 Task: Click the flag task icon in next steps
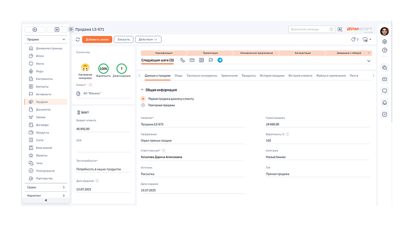(x=211, y=60)
